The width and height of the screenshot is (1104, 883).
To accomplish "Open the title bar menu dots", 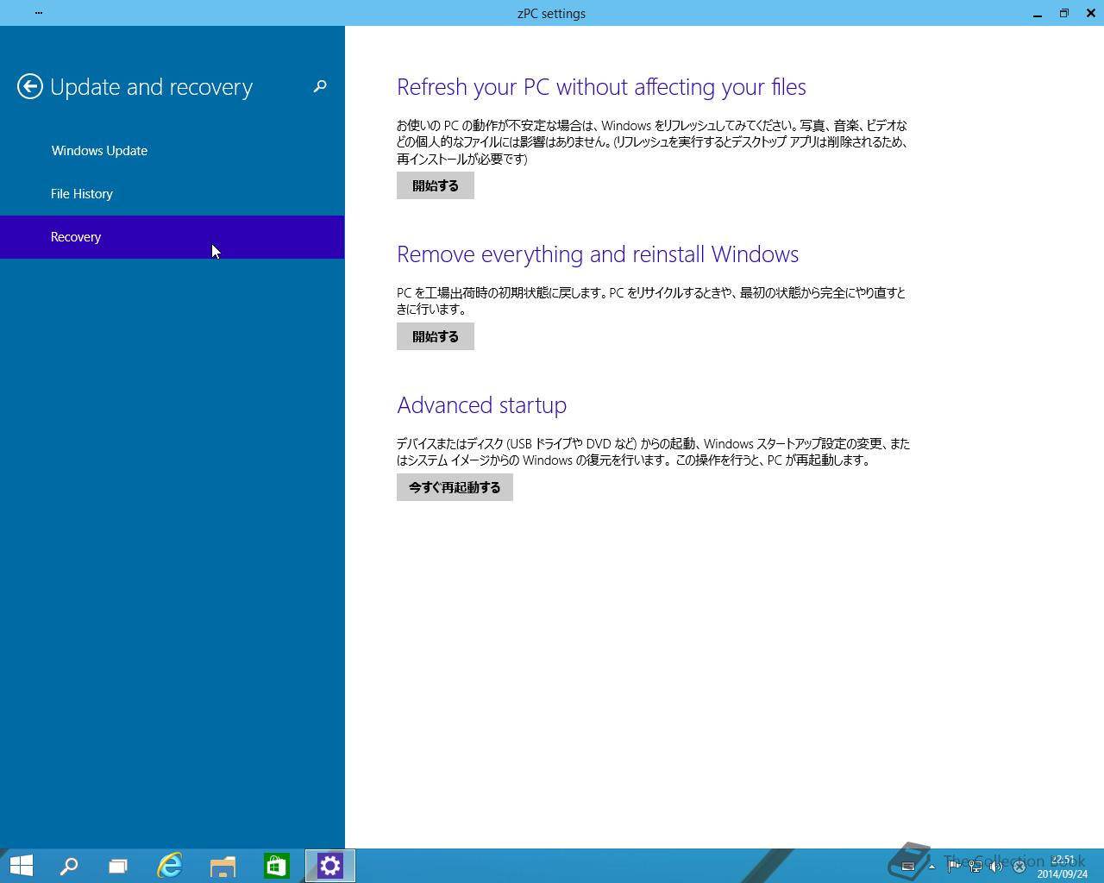I will tap(39, 13).
